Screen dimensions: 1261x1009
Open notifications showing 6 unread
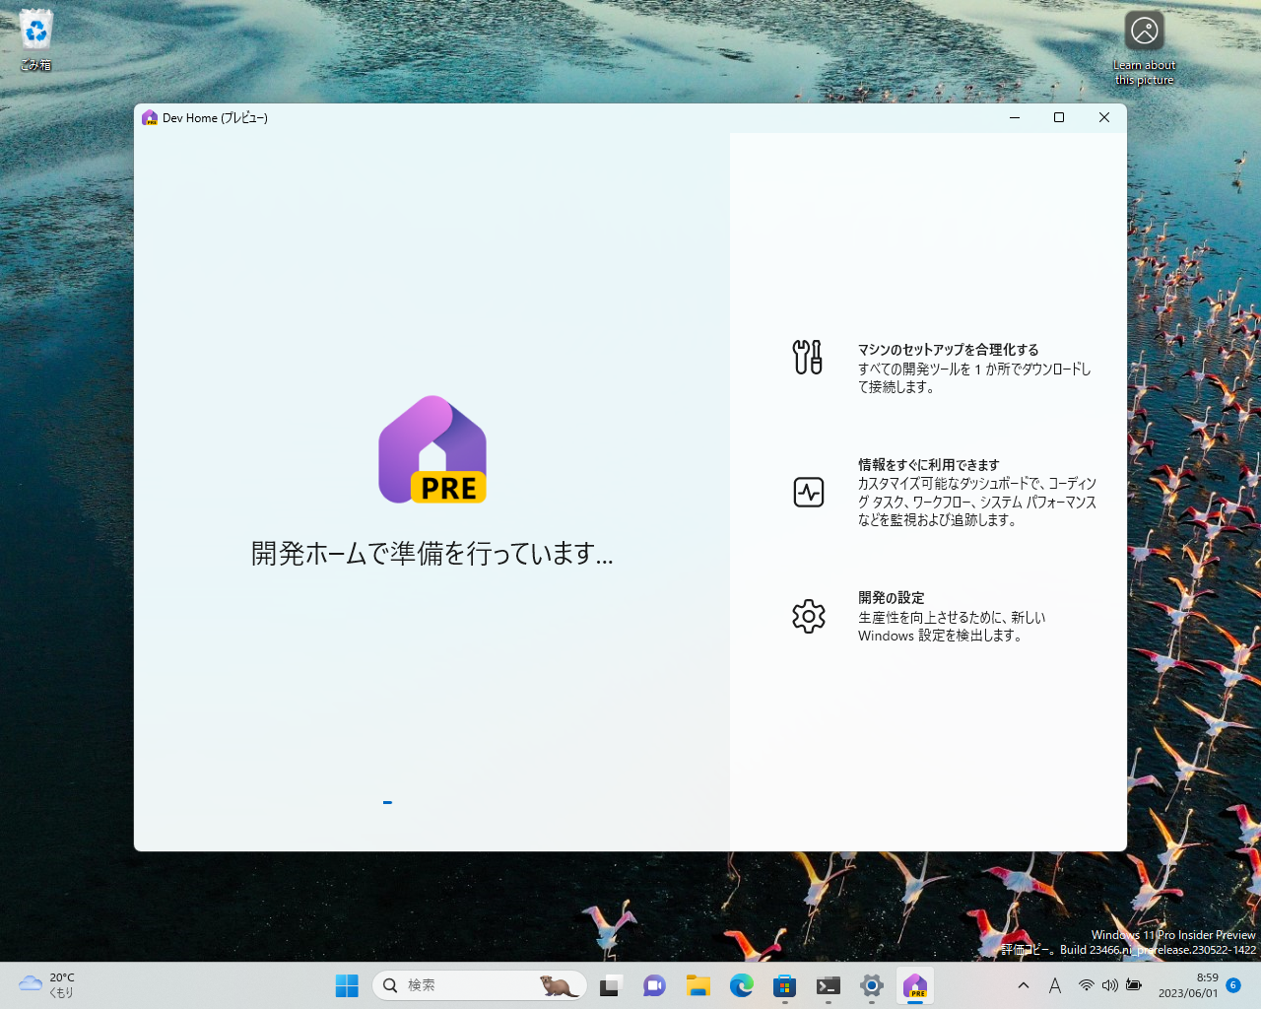[1231, 986]
